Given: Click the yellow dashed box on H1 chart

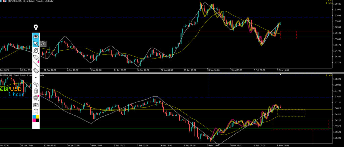Looking at the screenshot, I should tap(291, 113).
